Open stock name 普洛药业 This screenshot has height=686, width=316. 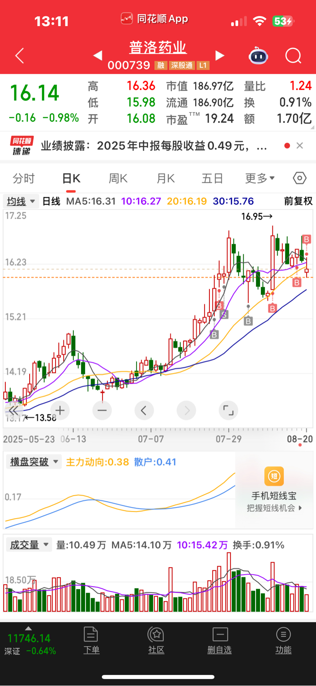point(158,47)
